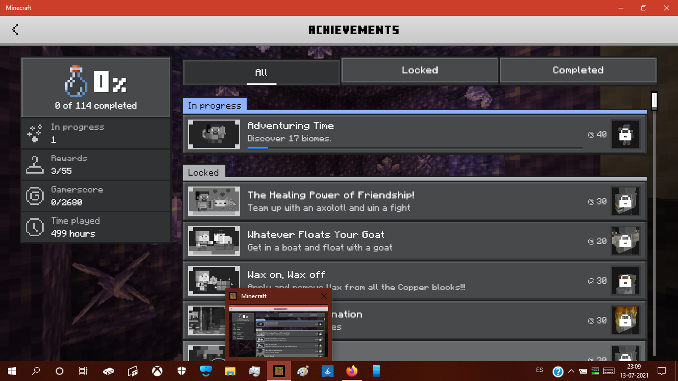Open The Healing Power of Friendship thumbnail

tap(214, 201)
